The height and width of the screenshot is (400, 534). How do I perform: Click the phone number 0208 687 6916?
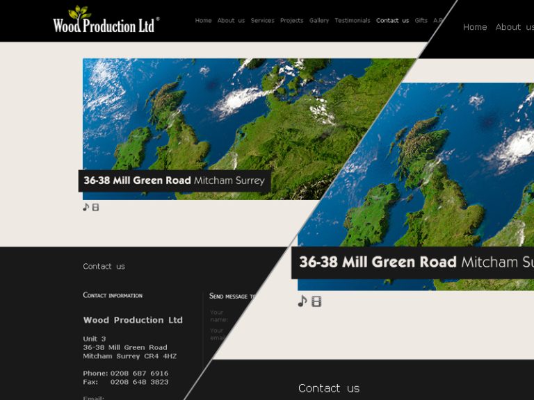[x=139, y=373]
